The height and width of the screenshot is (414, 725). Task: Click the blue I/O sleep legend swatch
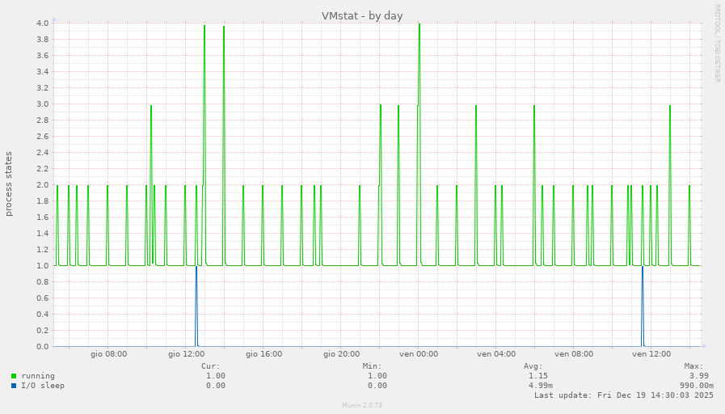click(x=14, y=386)
